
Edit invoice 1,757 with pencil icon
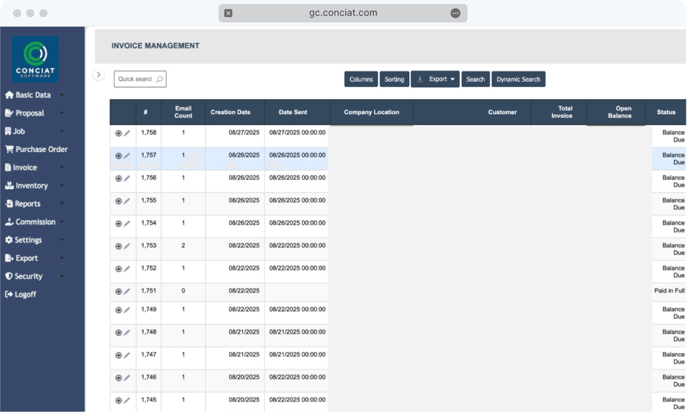pos(127,156)
